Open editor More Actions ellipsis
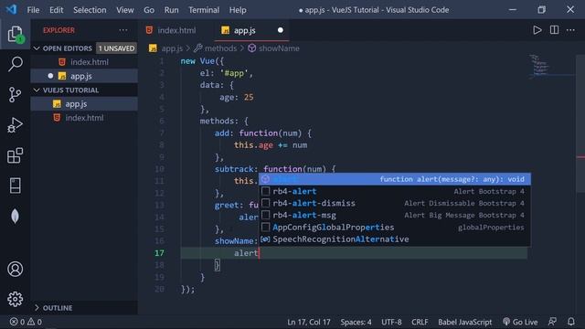Screen dimensions: 585x329 coord(570,30)
